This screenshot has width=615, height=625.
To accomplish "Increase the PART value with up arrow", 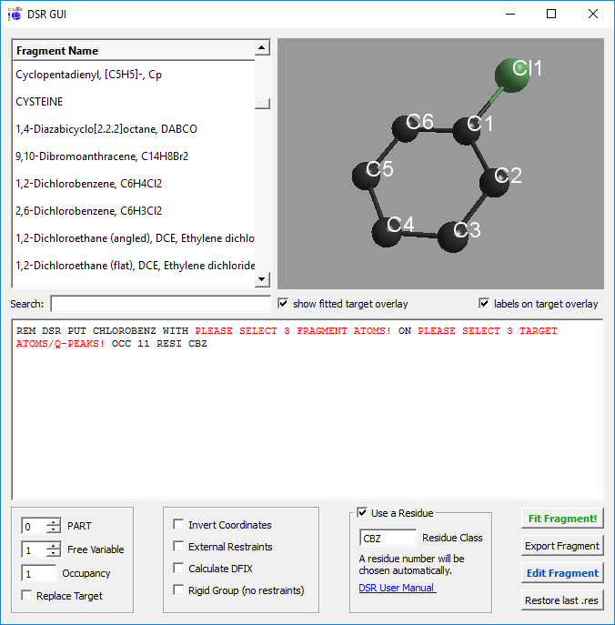I will [x=54, y=522].
